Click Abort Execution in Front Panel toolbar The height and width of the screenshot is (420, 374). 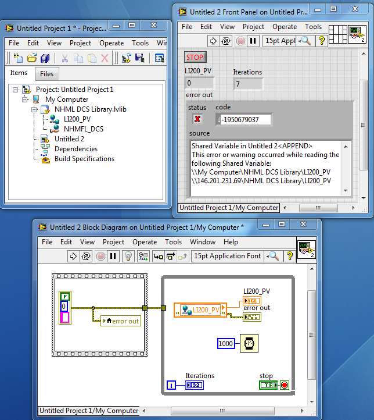240,41
